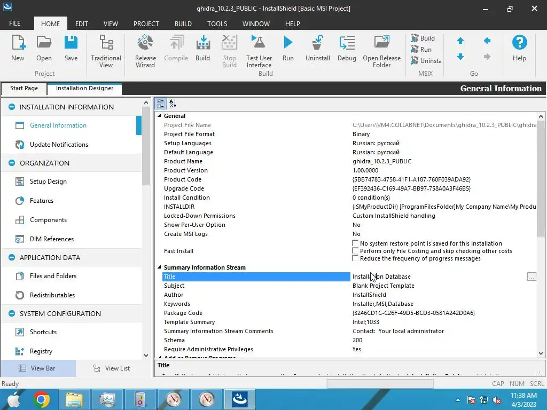This screenshot has width=547, height=410.
Task: Collapse INSTALLATION INFORMATION group
Action: click(12, 107)
